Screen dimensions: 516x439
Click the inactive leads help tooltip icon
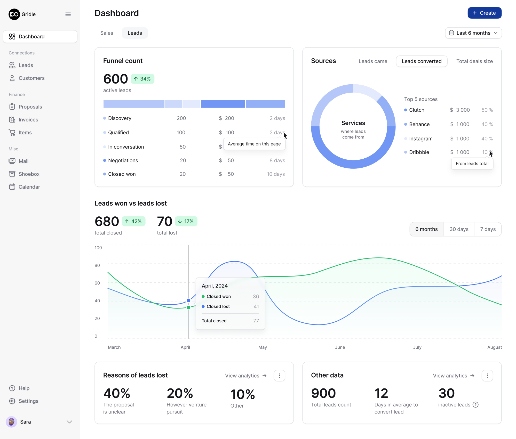coord(476,405)
